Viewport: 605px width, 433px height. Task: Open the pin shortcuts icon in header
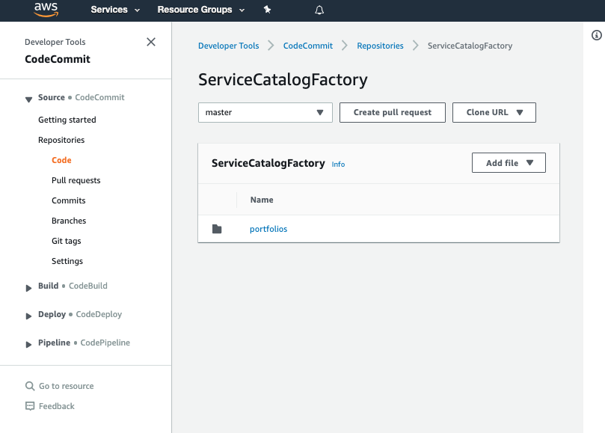click(267, 10)
